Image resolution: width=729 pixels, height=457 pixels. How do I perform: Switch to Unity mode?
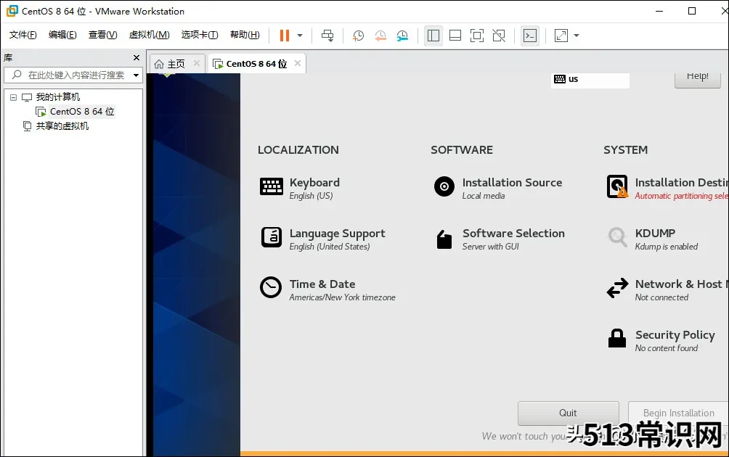tap(499, 36)
